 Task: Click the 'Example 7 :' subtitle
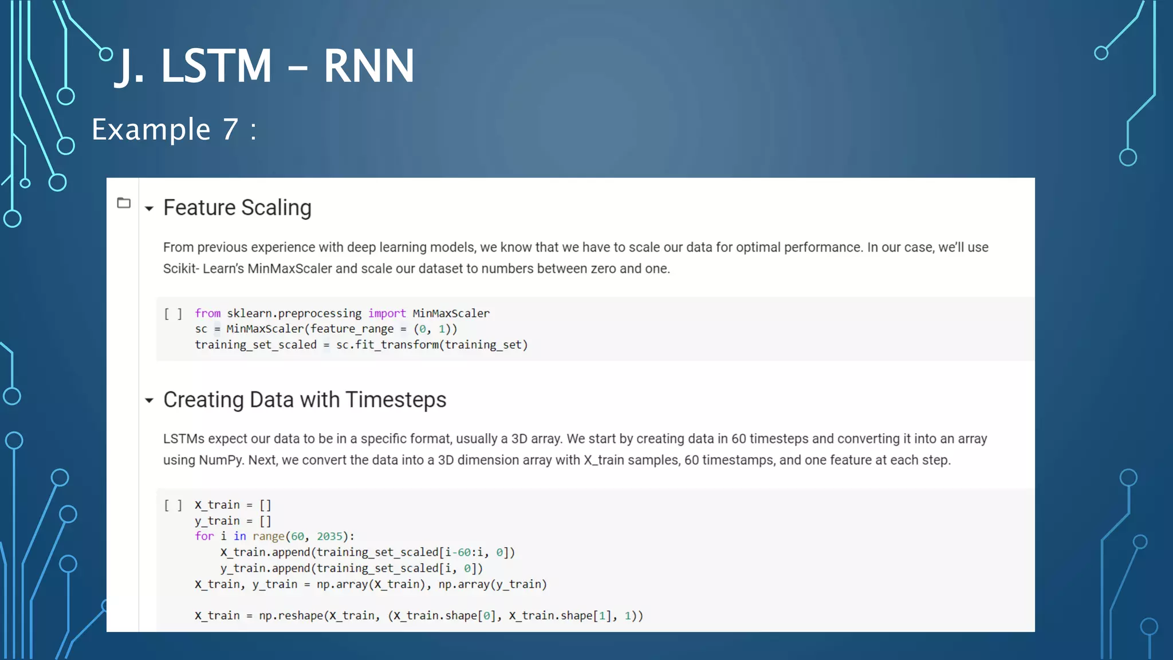pos(174,129)
